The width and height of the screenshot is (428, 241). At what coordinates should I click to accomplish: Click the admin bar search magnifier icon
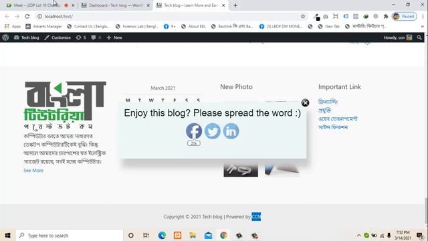tap(419, 37)
